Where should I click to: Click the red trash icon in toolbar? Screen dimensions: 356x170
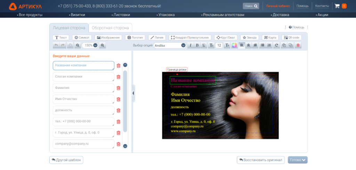click(298, 45)
